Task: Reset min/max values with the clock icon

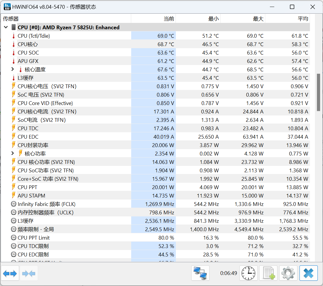Action: click(x=248, y=273)
